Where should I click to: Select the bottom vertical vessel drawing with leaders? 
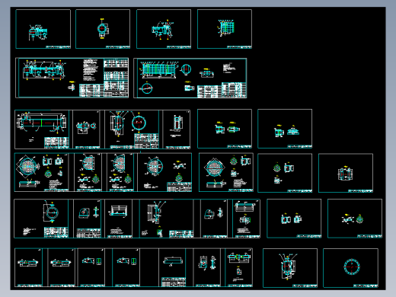pyautogui.click(x=290, y=268)
